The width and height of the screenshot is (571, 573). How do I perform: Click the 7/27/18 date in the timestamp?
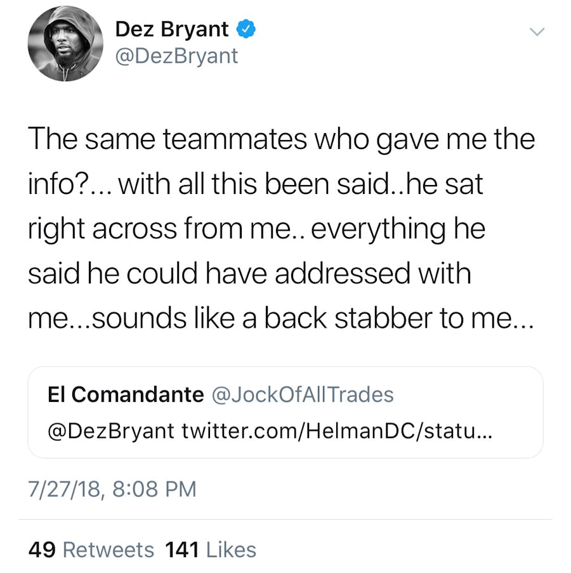tap(62, 489)
